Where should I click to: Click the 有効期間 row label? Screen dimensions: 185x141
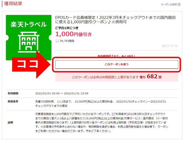pyautogui.click(x=13, y=93)
